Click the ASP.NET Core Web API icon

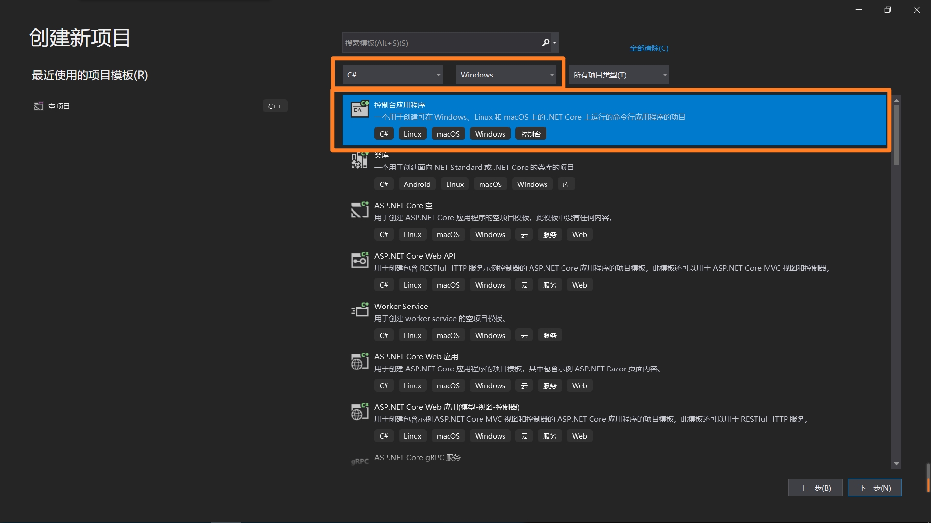(359, 260)
